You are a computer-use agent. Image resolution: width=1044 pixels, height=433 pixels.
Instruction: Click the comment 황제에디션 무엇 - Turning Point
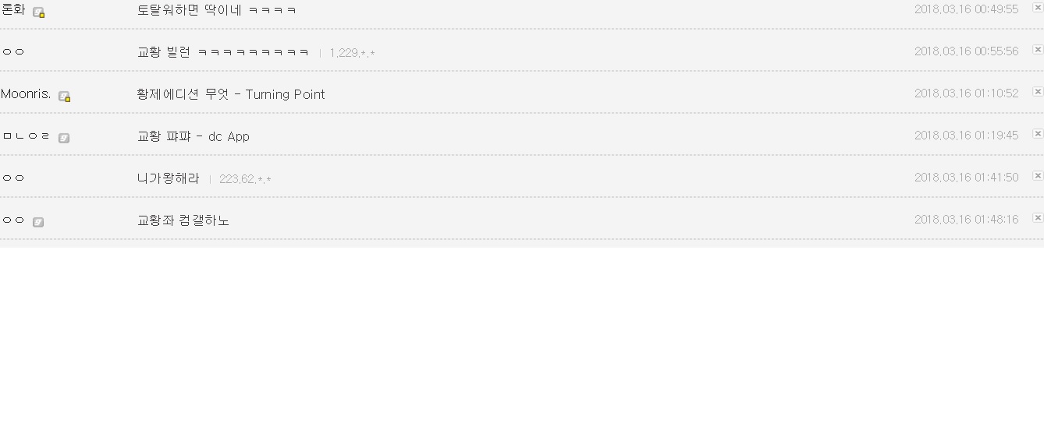(x=230, y=94)
